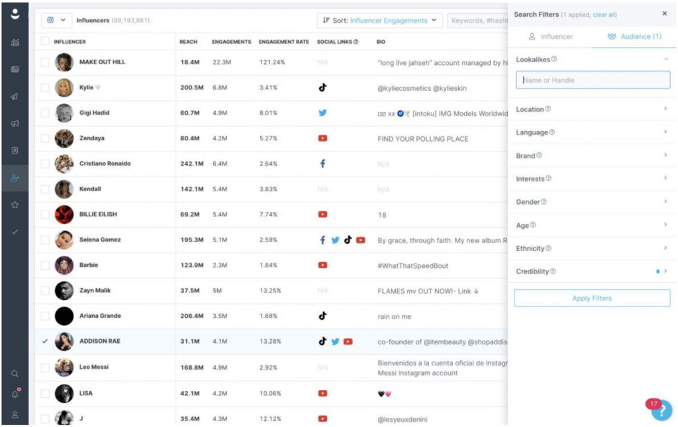
Task: Uncheck the selected Addison Rae row
Action: point(44,342)
